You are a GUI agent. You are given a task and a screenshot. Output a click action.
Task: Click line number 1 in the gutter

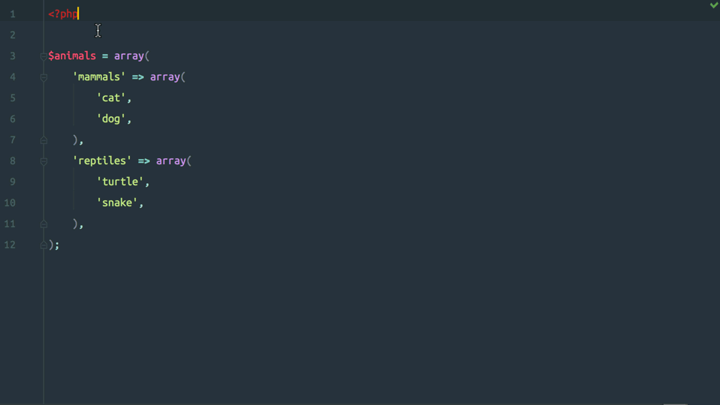pos(13,14)
